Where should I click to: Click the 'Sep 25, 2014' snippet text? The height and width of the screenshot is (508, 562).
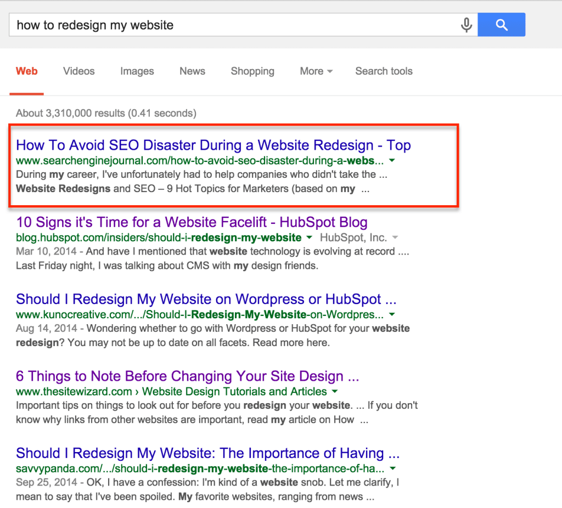[47, 483]
